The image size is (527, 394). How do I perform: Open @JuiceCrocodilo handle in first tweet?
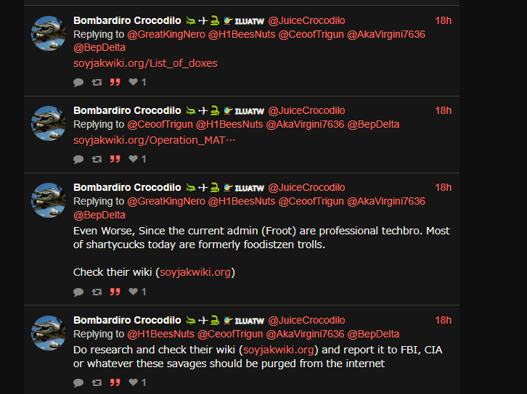[x=306, y=20]
